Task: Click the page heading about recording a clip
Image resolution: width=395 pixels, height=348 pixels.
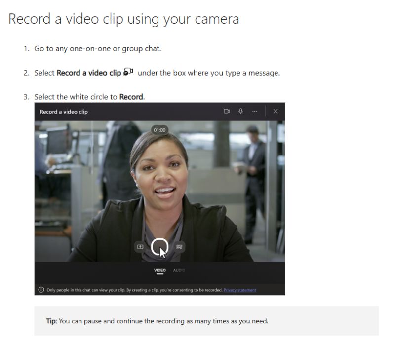Action: (x=124, y=19)
